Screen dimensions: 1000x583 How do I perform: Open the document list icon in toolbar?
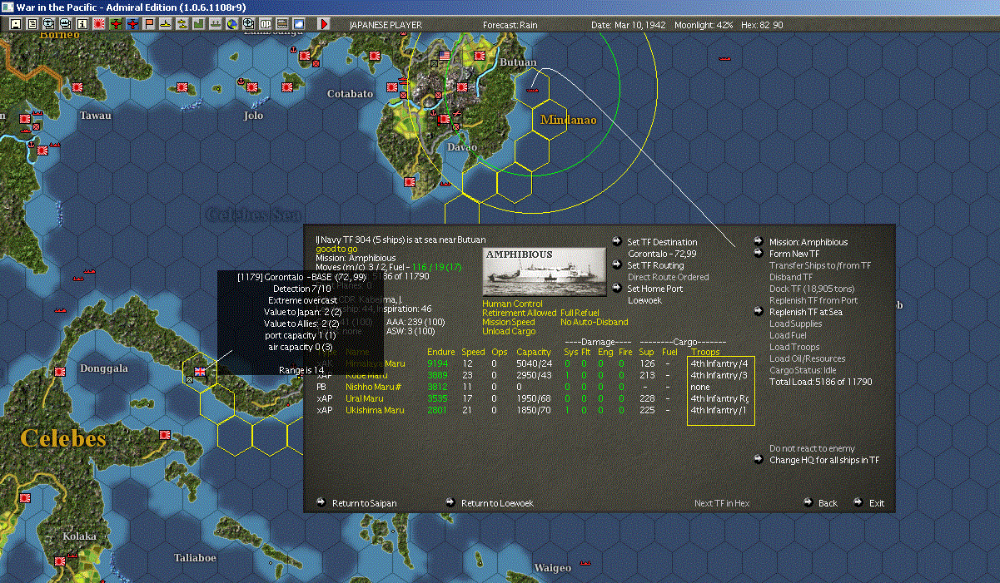click(32, 24)
